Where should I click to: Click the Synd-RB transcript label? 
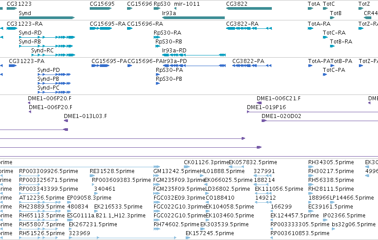pos(30,42)
